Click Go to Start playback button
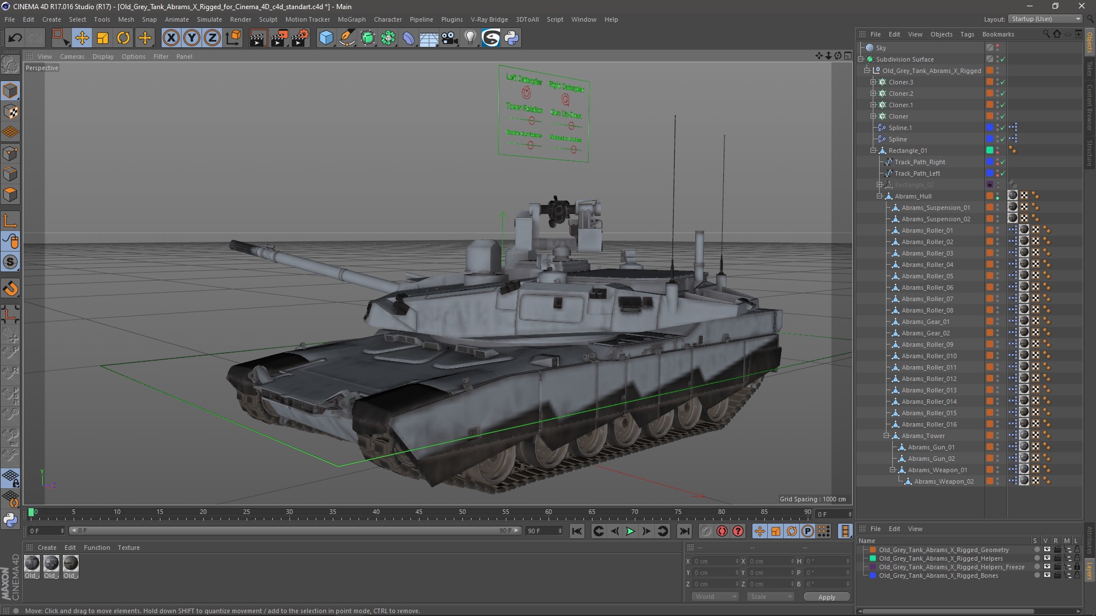Viewport: 1096px width, 616px height. (x=577, y=531)
